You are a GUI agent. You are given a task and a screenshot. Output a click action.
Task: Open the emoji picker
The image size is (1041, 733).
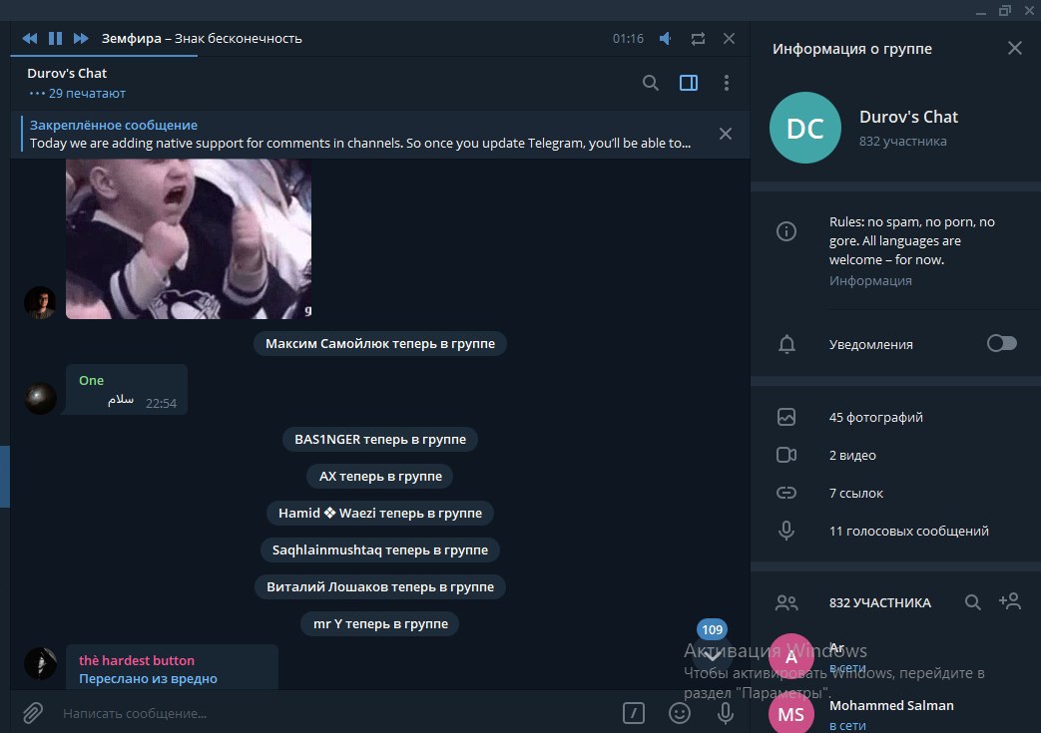tap(679, 713)
